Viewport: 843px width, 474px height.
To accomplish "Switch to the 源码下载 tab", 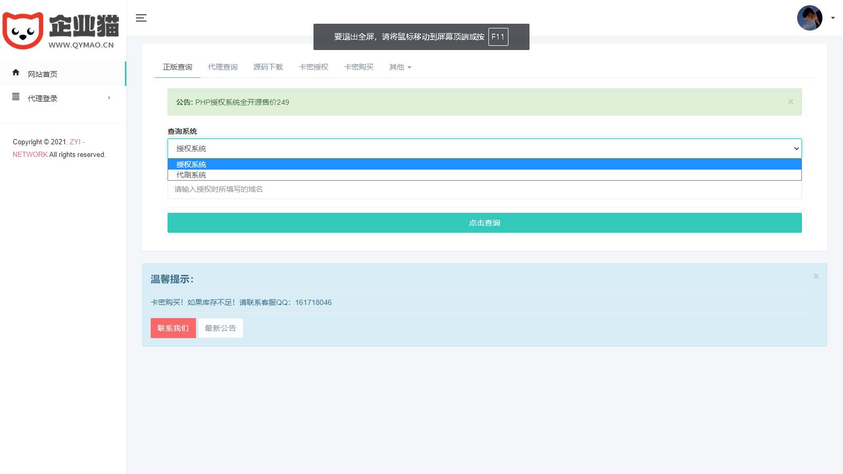I will [x=268, y=67].
